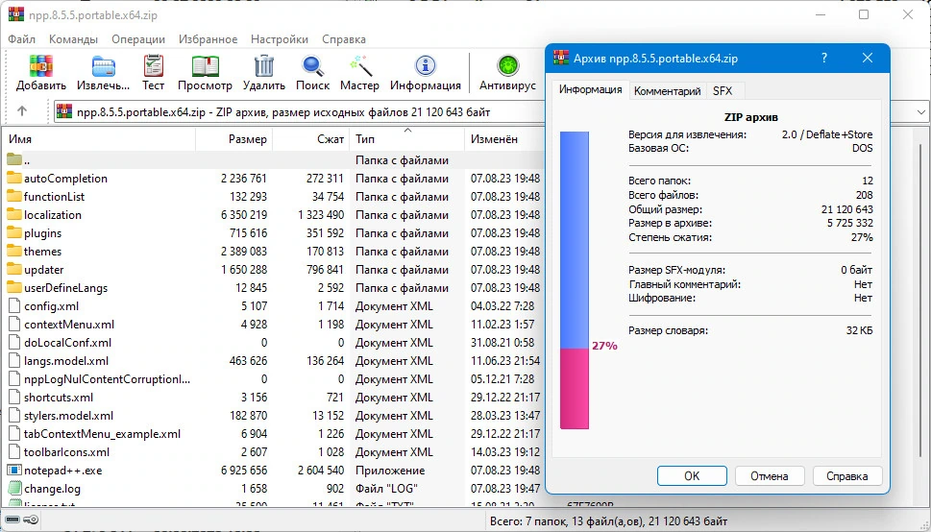
Task: Select the userDefineLangs folder icon
Action: click(14, 288)
